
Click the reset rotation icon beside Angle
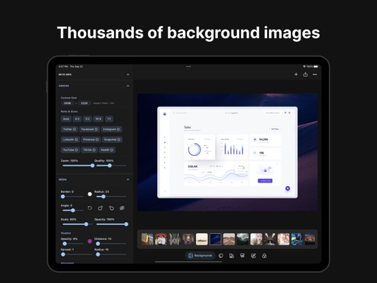point(89,208)
